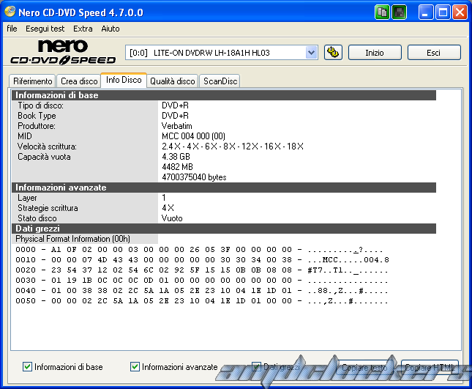Maximize the Nero CD-DVD Speed window

click(x=443, y=12)
